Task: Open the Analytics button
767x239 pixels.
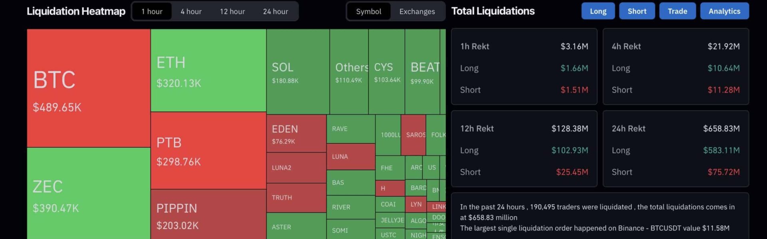Action: 724,11
